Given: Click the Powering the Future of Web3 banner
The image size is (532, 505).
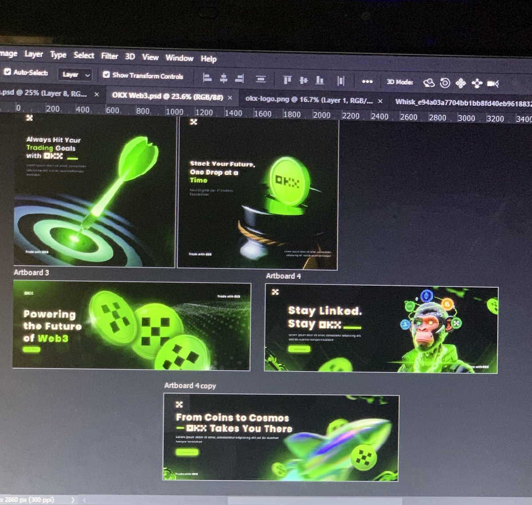Looking at the screenshot, I should coord(132,326).
